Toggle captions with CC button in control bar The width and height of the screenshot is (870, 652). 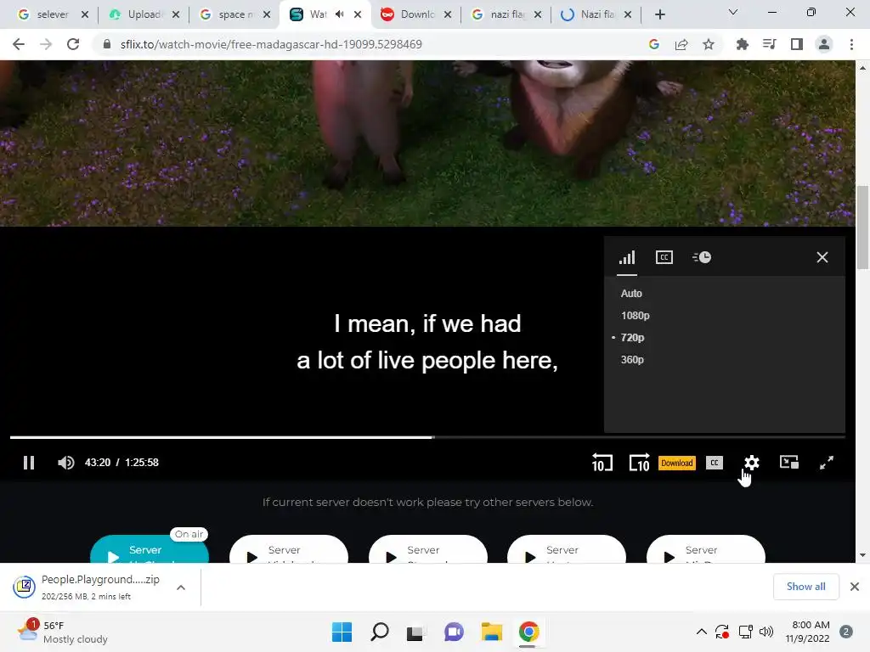pyautogui.click(x=714, y=463)
